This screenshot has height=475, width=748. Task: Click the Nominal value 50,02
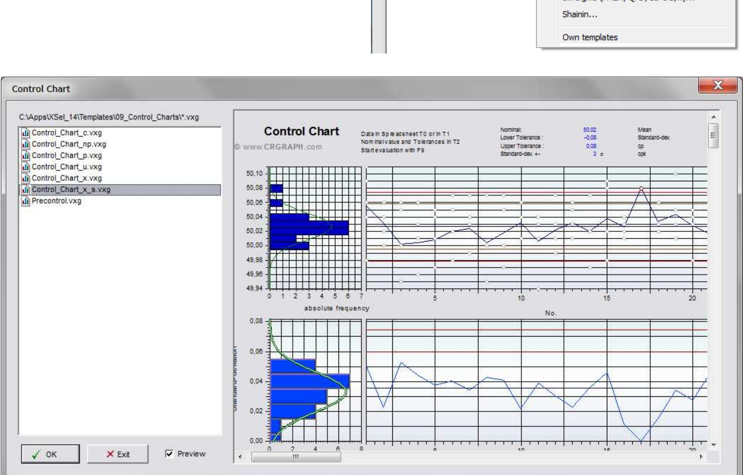click(589, 130)
